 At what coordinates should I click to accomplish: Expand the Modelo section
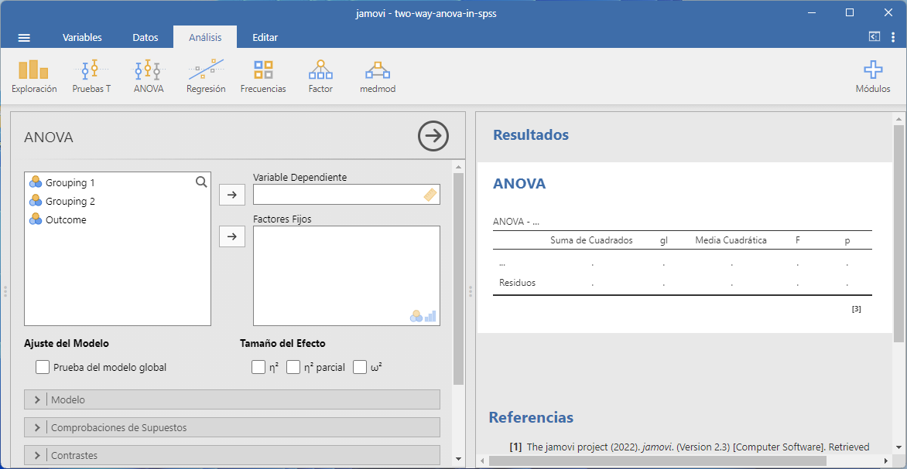coord(232,399)
